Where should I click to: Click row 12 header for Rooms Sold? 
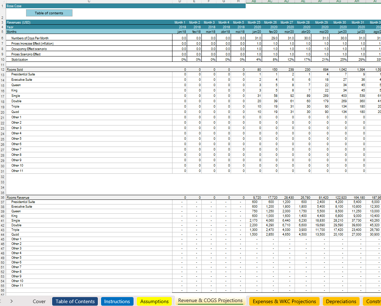tap(2, 69)
